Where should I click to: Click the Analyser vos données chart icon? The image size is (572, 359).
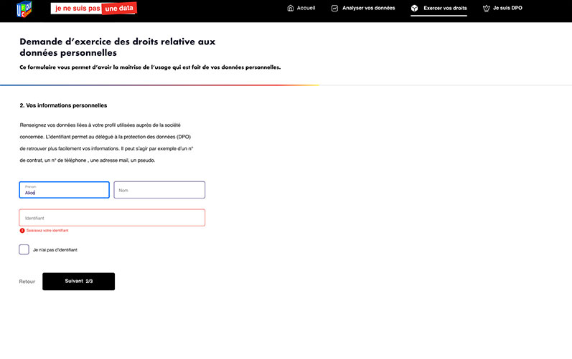tap(334, 8)
